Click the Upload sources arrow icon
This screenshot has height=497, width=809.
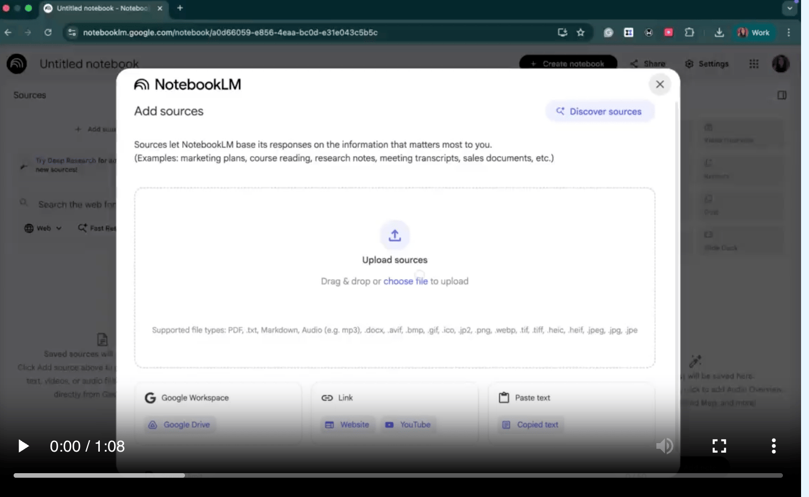click(x=395, y=235)
